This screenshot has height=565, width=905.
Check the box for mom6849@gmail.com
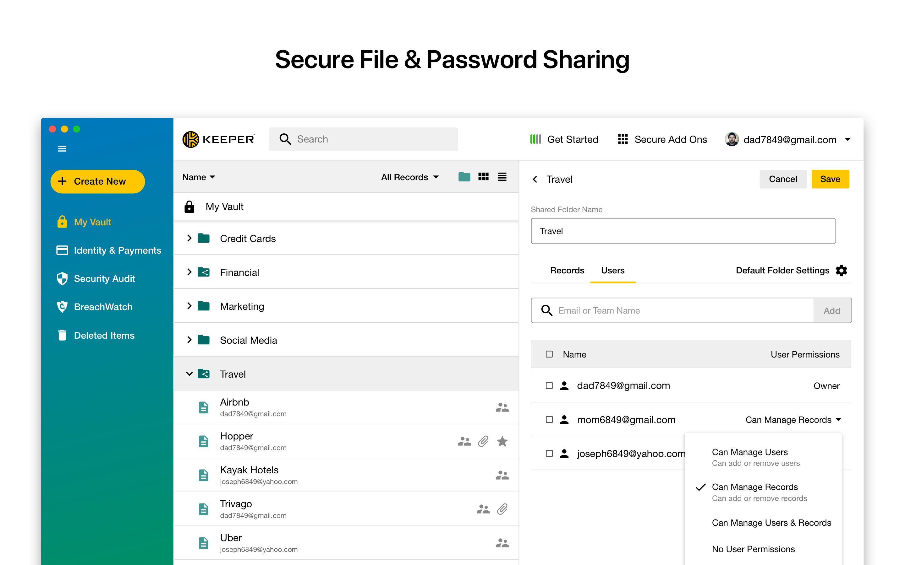(549, 420)
